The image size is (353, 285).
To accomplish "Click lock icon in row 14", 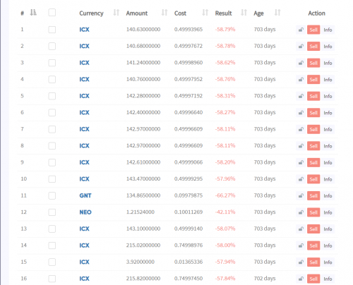I will coord(301,245).
